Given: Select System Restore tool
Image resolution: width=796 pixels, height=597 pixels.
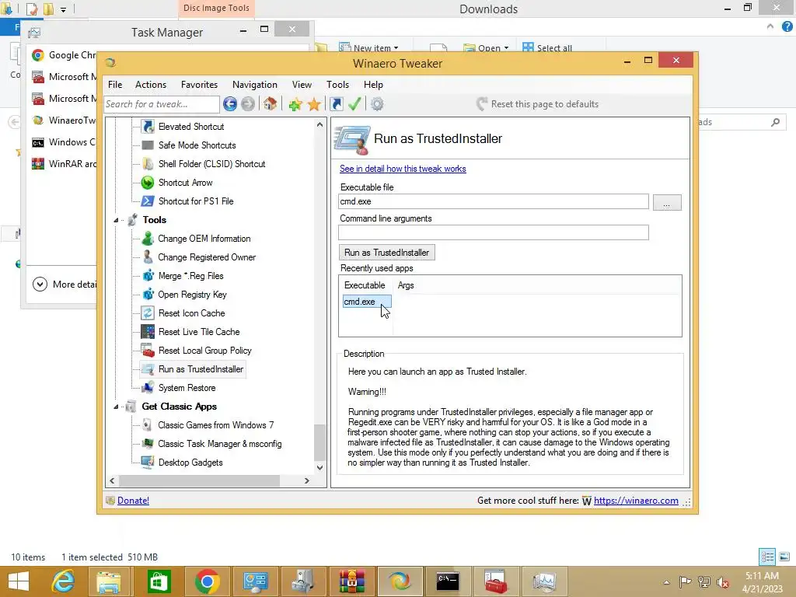Looking at the screenshot, I should [x=187, y=388].
